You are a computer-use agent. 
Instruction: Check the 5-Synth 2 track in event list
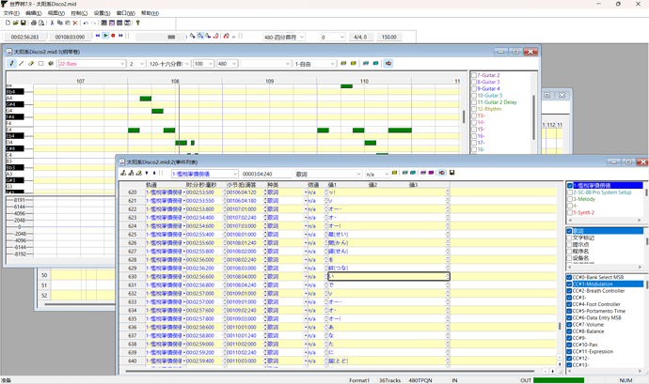click(x=570, y=213)
